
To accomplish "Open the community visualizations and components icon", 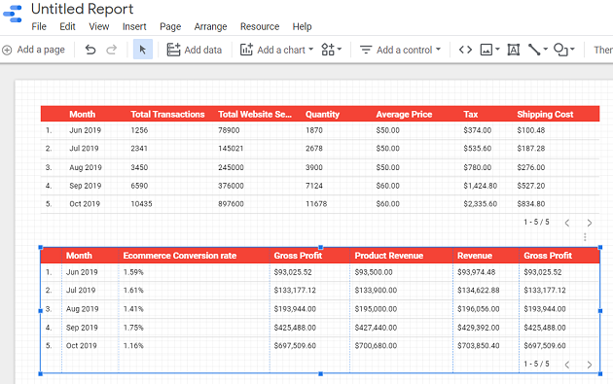I will point(331,50).
